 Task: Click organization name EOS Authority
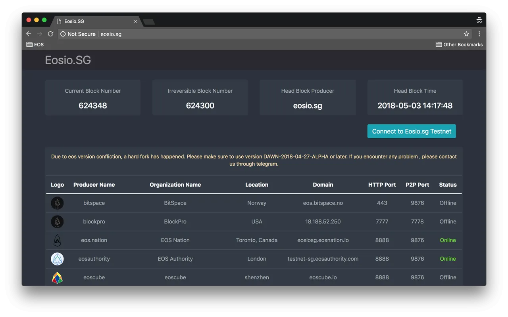click(x=175, y=259)
